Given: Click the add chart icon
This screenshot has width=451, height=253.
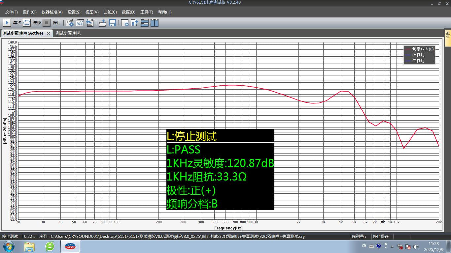Looking at the screenshot, I should [134, 23].
